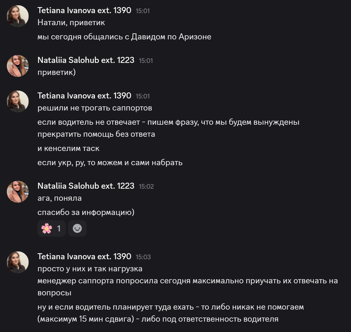The height and width of the screenshot is (332, 351).
Task: Open Tetiana Ivanova's avatar at 15:01 greeting
Action: [x=18, y=16]
